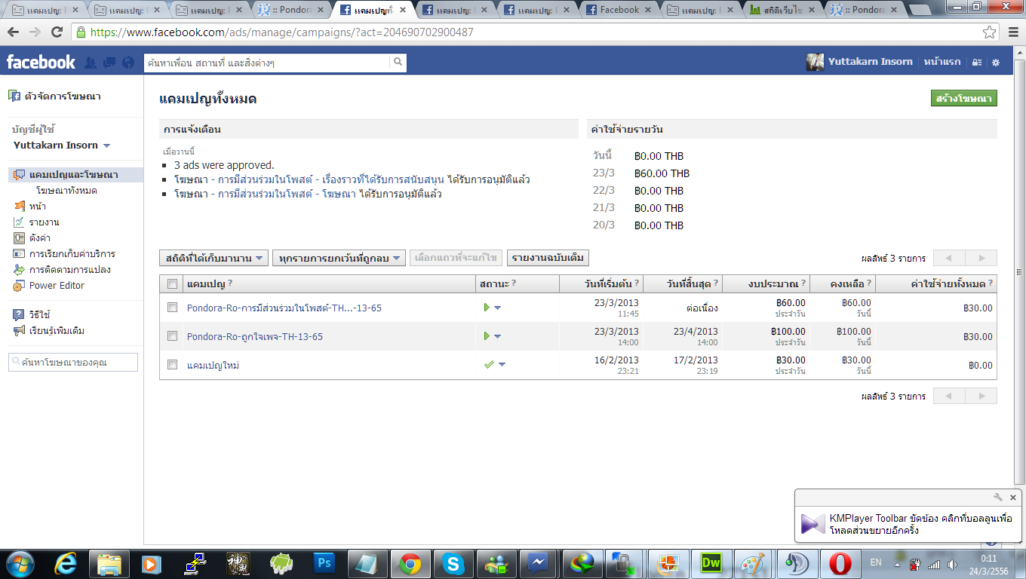Image resolution: width=1026 pixels, height=579 pixels.
Task: Click ฿100.00 budget of Pondora-Ro-ถูกใจเพจ row
Action: tap(788, 332)
